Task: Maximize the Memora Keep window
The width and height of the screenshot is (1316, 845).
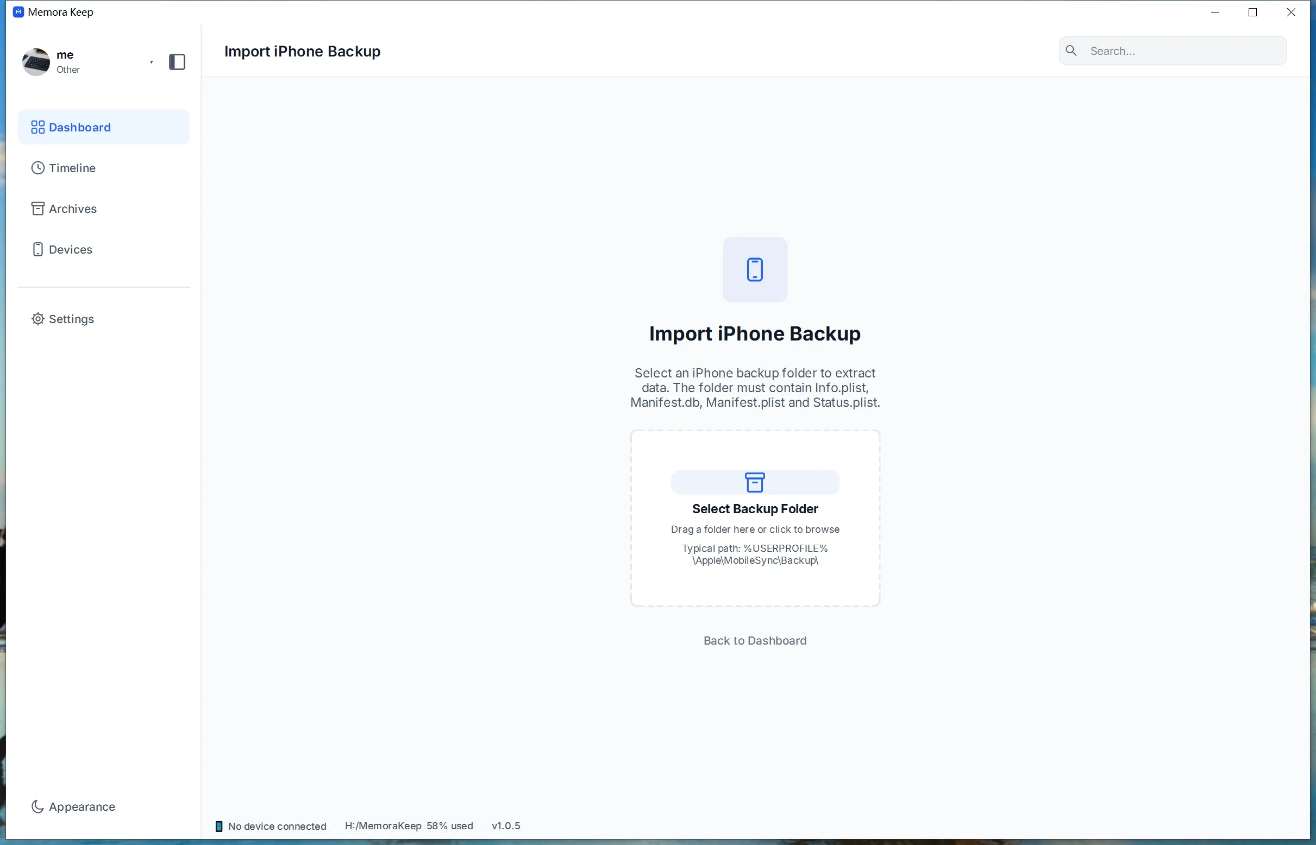Action: [x=1253, y=12]
